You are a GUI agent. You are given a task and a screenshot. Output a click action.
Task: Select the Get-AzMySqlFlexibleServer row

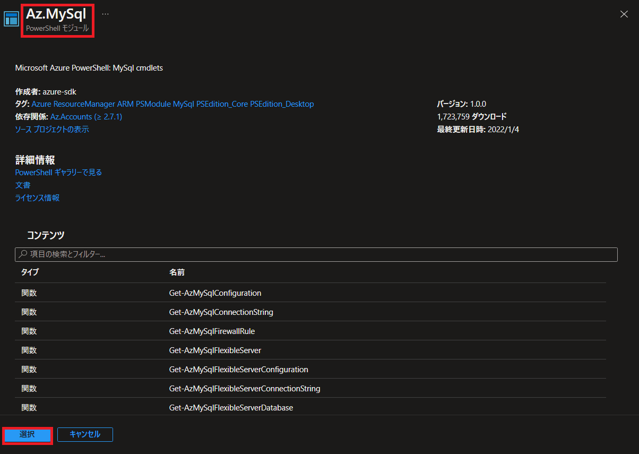(x=310, y=350)
